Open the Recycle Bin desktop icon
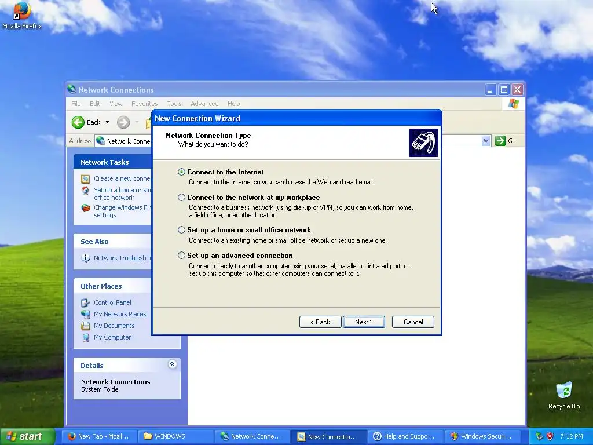Viewport: 593px width, 445px height. click(564, 395)
